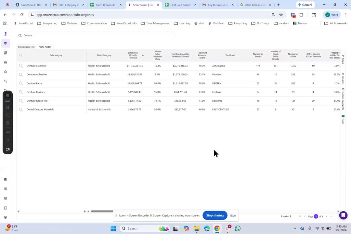Viewport: 351px width, 234px height.
Task: Click the scroll right arrow at table bottom
Action: pyautogui.click(x=338, y=211)
